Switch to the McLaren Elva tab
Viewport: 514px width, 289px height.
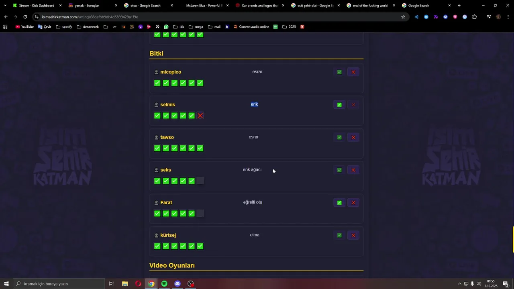coord(204,6)
